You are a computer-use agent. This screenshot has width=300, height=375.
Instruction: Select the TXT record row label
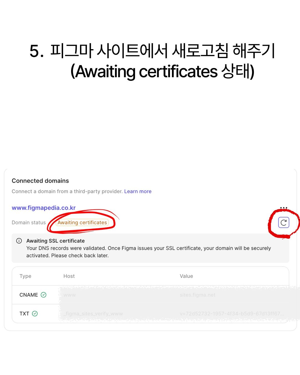tap(24, 314)
